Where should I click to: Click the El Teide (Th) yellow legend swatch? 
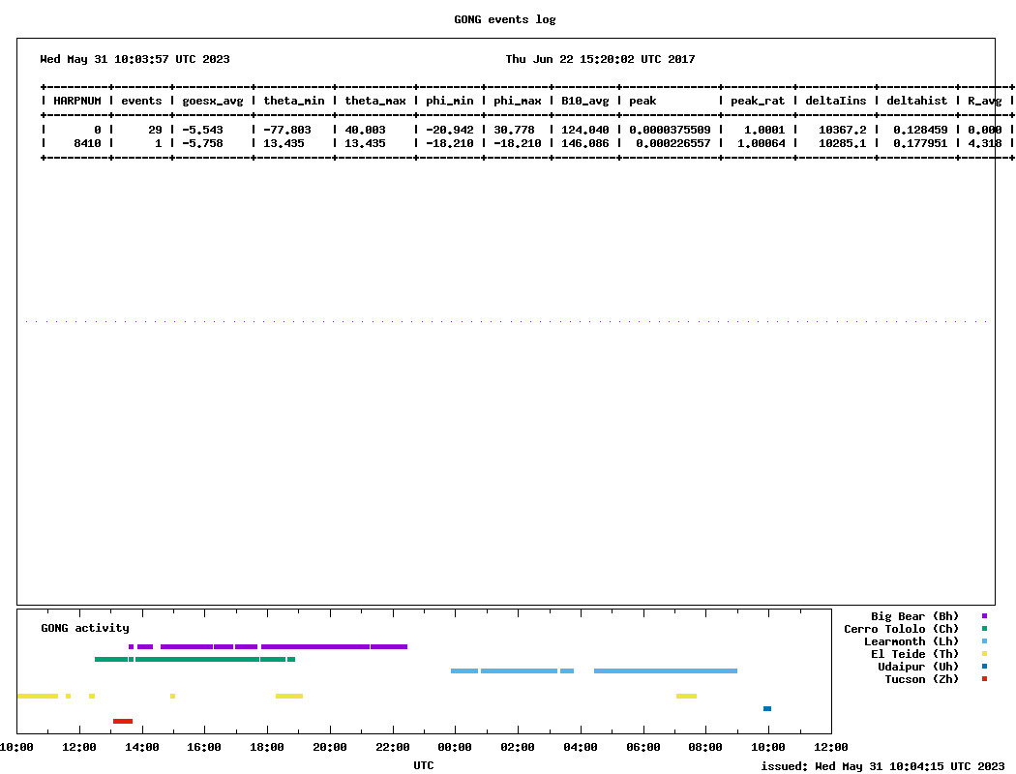[x=984, y=653]
